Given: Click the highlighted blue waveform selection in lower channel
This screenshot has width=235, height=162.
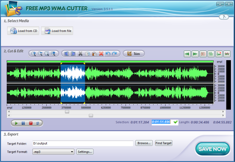Looking at the screenshot, I should (x=73, y=93).
